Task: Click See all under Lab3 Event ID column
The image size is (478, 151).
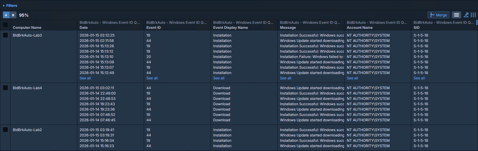Action: [152, 78]
